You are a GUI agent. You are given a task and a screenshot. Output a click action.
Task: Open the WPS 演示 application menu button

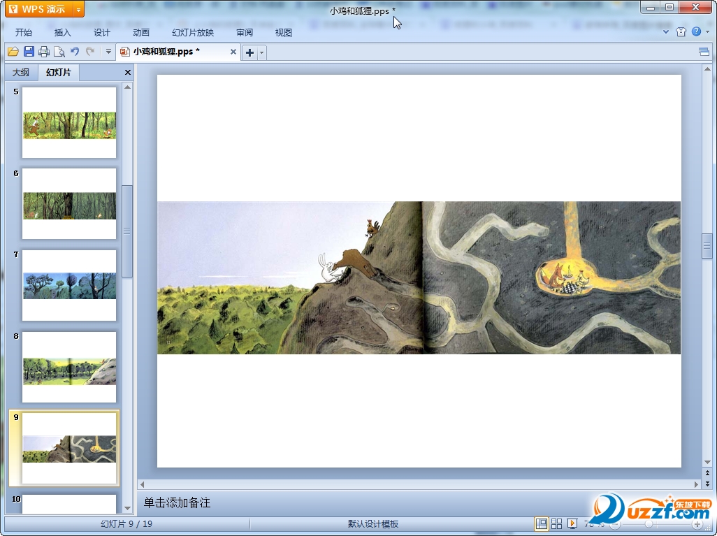point(39,9)
